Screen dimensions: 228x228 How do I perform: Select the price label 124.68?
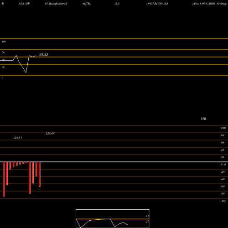(x=50, y=134)
